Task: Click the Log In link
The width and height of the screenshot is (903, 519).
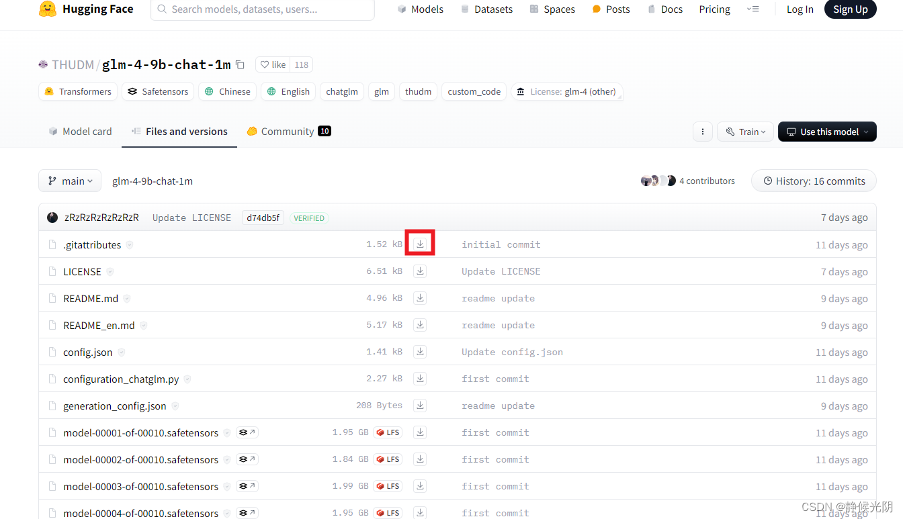Action: (x=800, y=9)
